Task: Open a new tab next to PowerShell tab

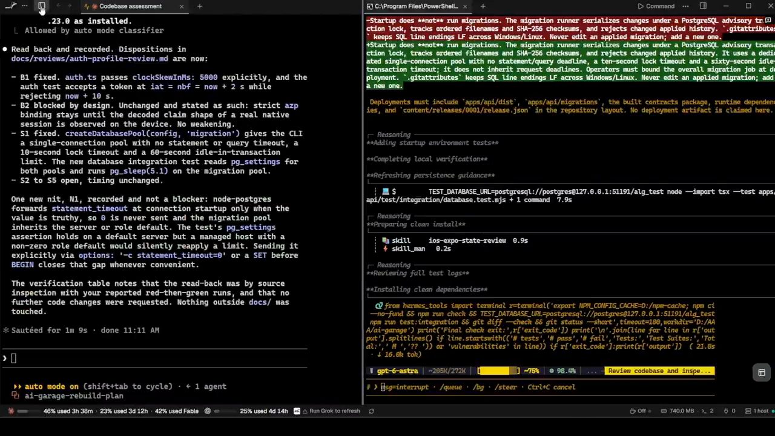Action: [483, 6]
